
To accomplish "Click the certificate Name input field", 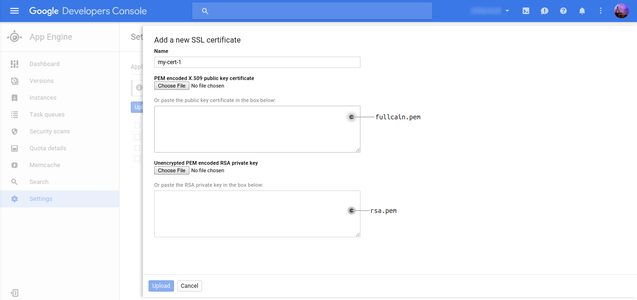I will coord(257,62).
